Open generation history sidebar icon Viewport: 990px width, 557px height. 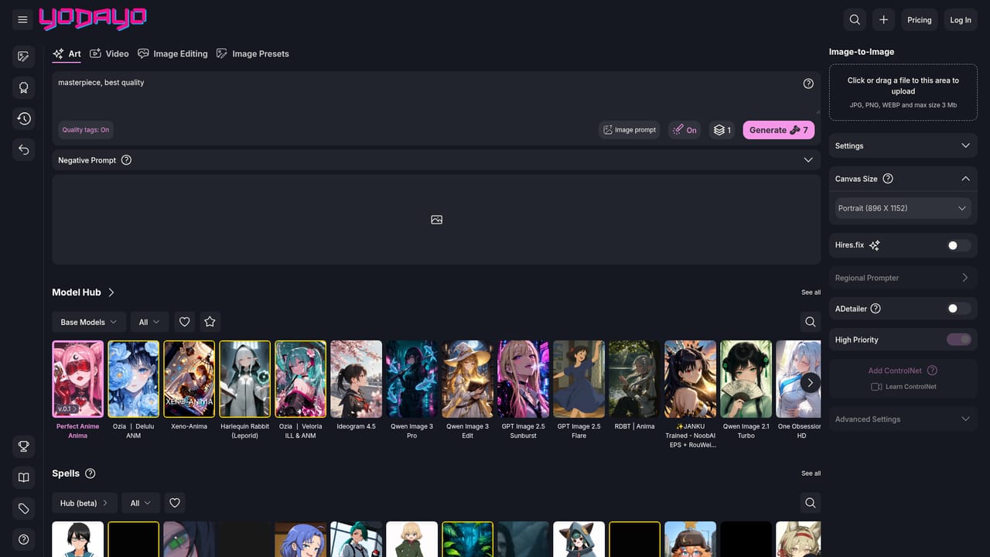(23, 118)
